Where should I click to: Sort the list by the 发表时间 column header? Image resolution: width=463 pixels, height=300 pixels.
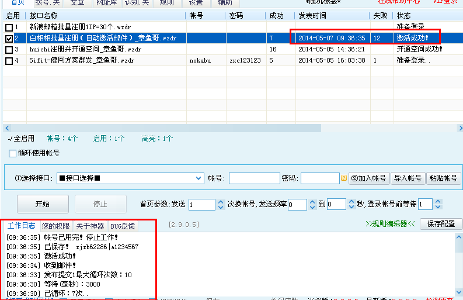331,15
